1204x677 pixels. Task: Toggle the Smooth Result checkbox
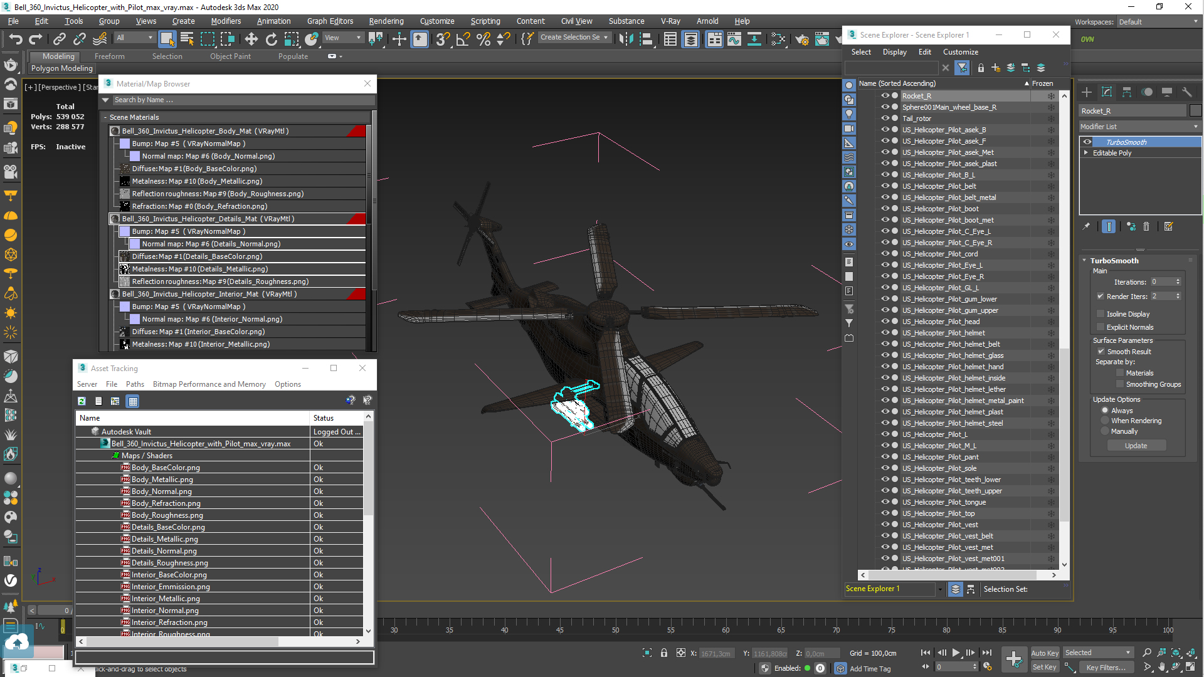pos(1101,352)
